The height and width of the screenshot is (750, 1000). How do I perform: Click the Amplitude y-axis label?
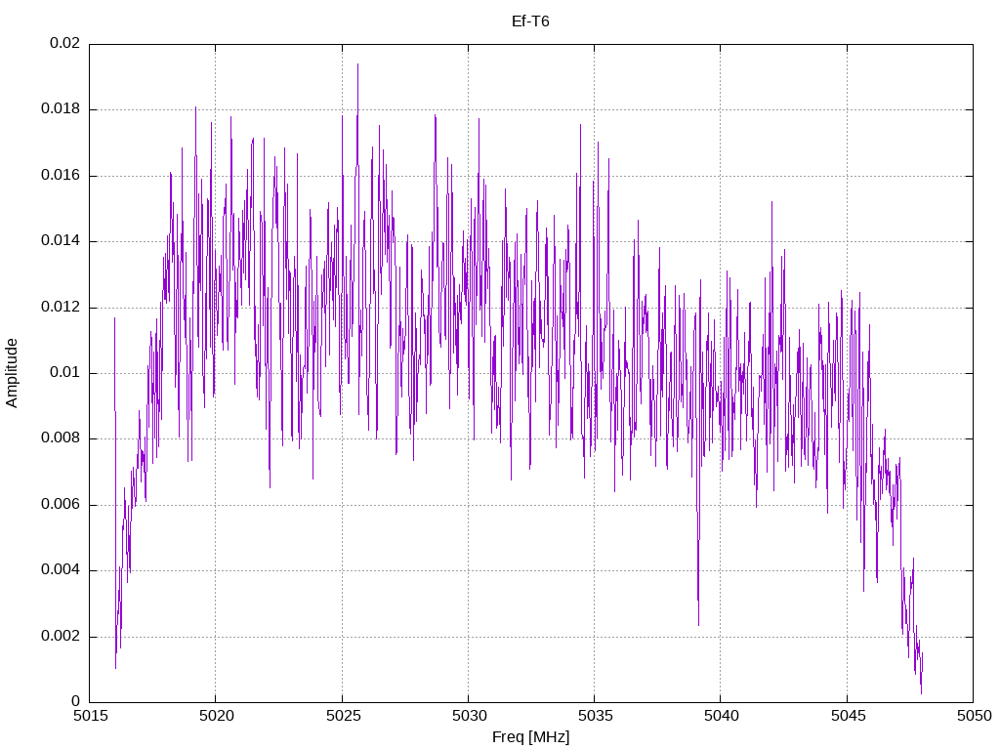point(12,373)
